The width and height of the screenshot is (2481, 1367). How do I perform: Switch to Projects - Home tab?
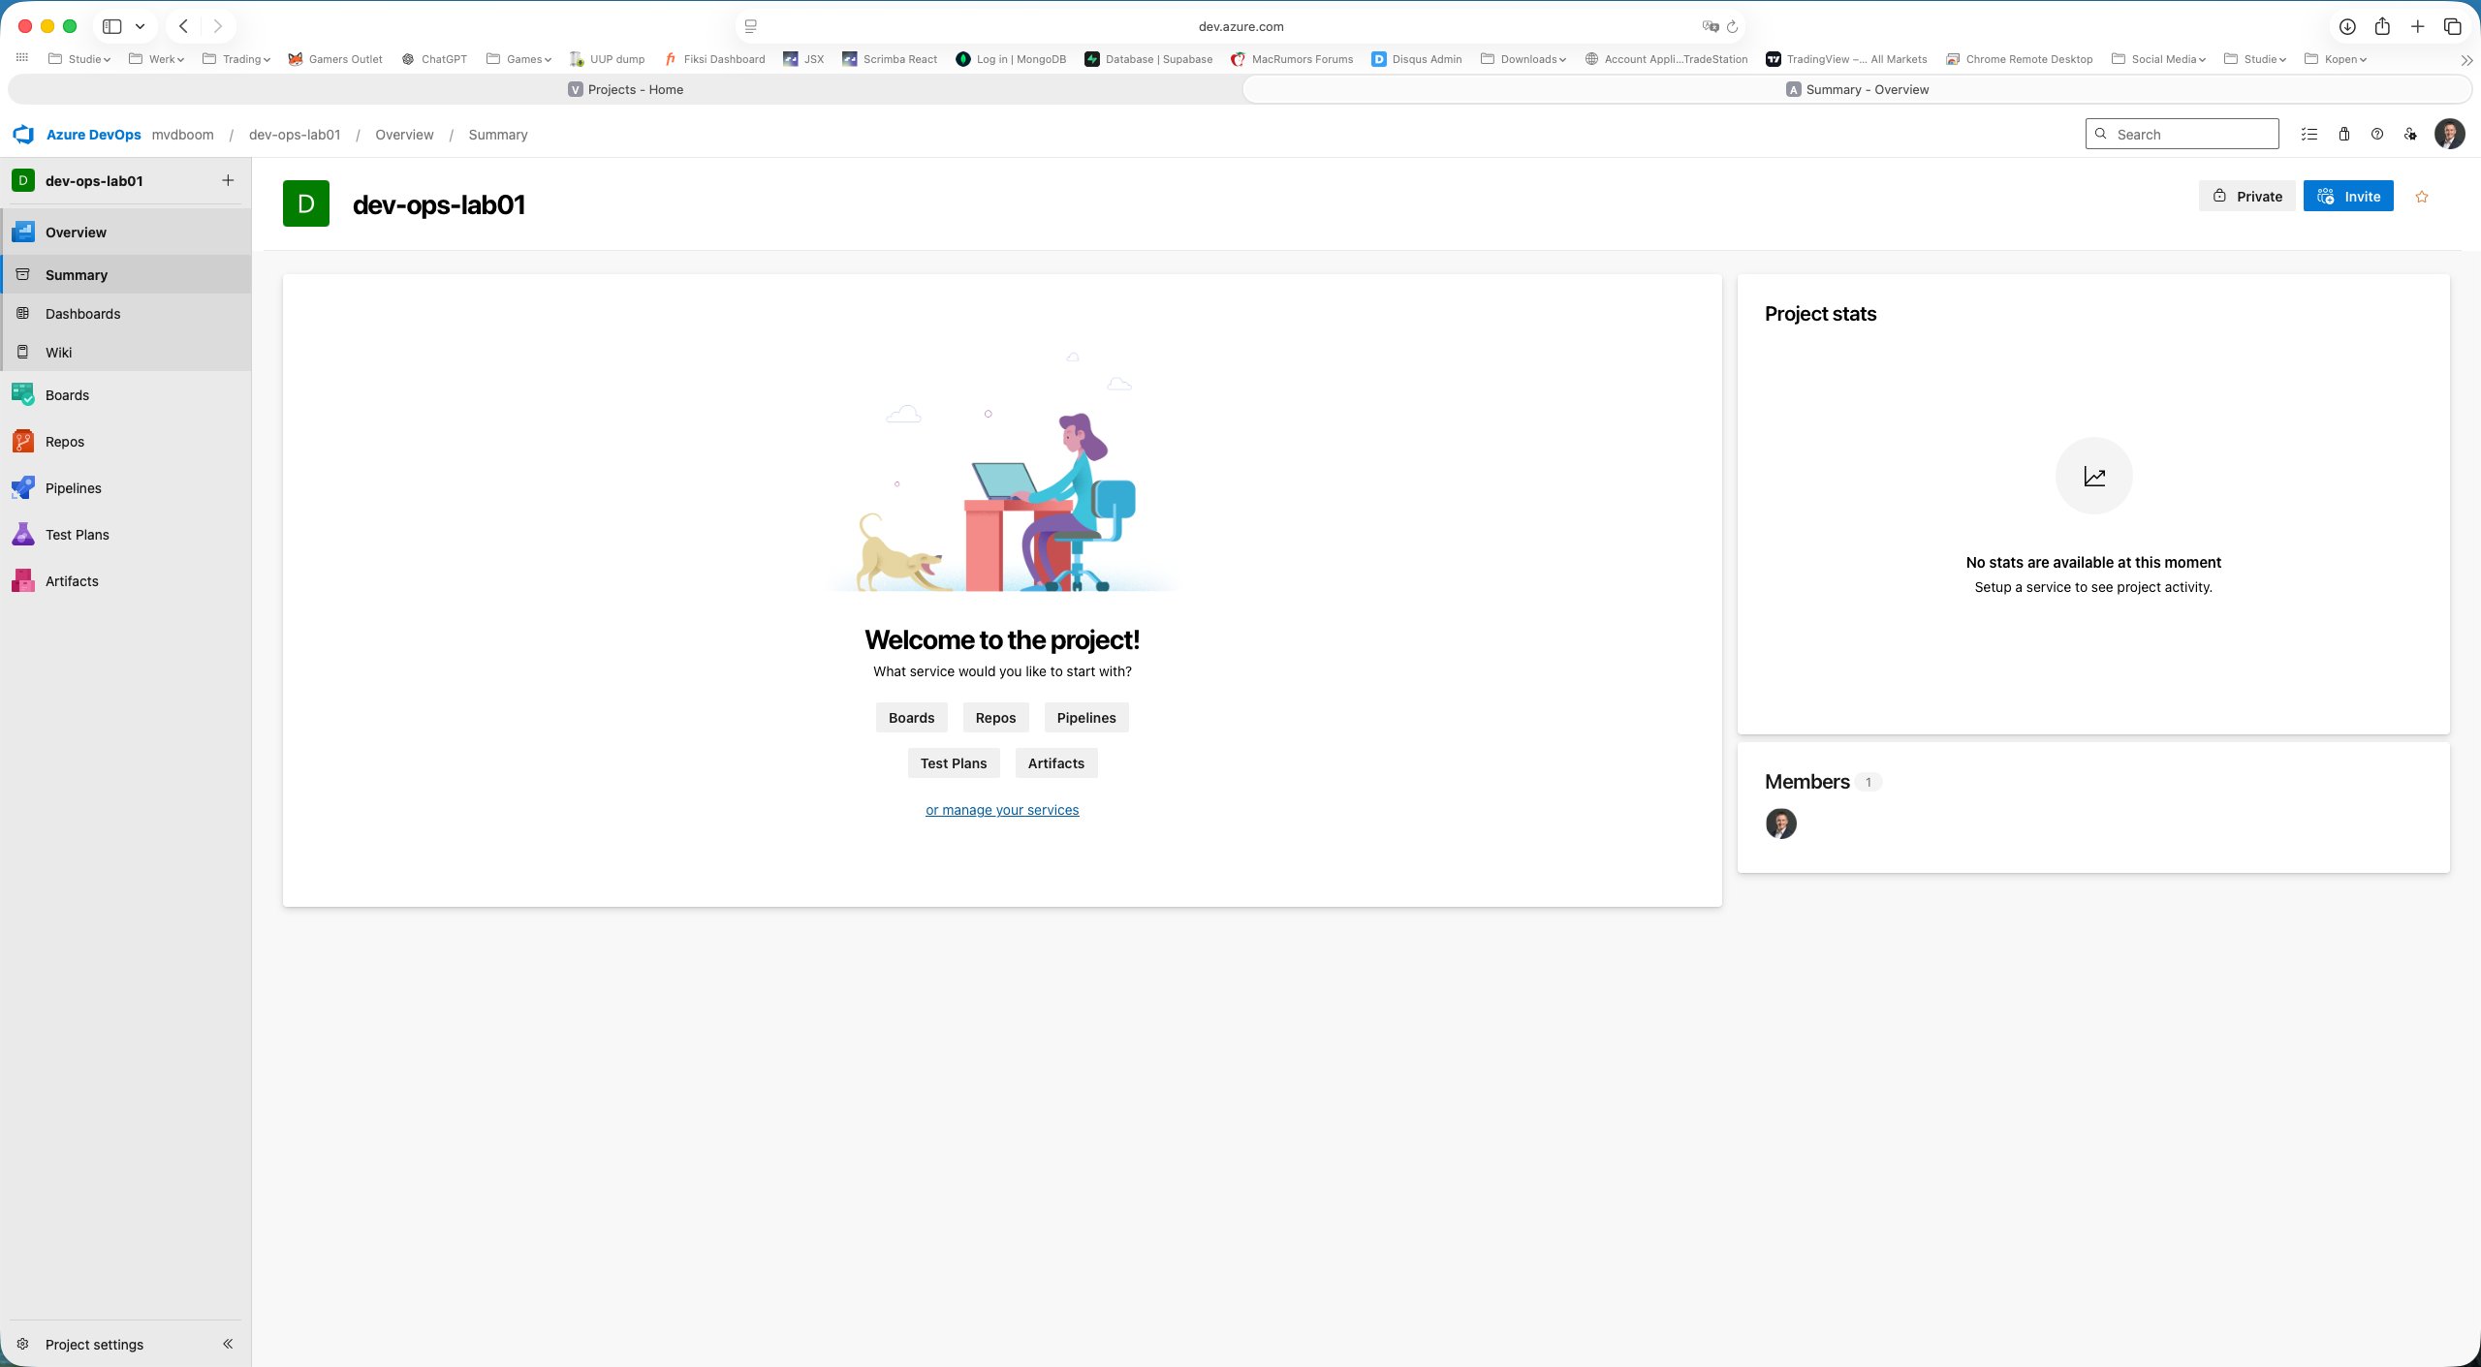pos(626,89)
